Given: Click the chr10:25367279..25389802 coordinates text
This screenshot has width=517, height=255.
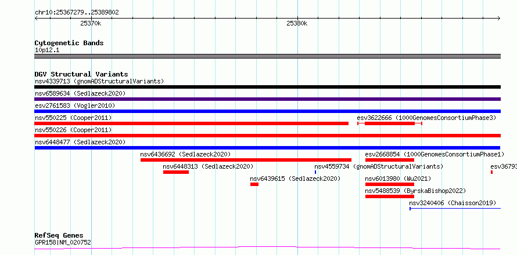Looking at the screenshot, I should 77,13.
